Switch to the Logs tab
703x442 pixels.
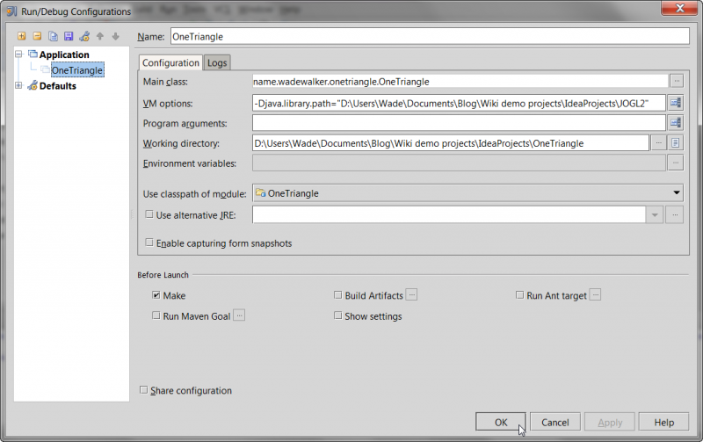coord(217,62)
